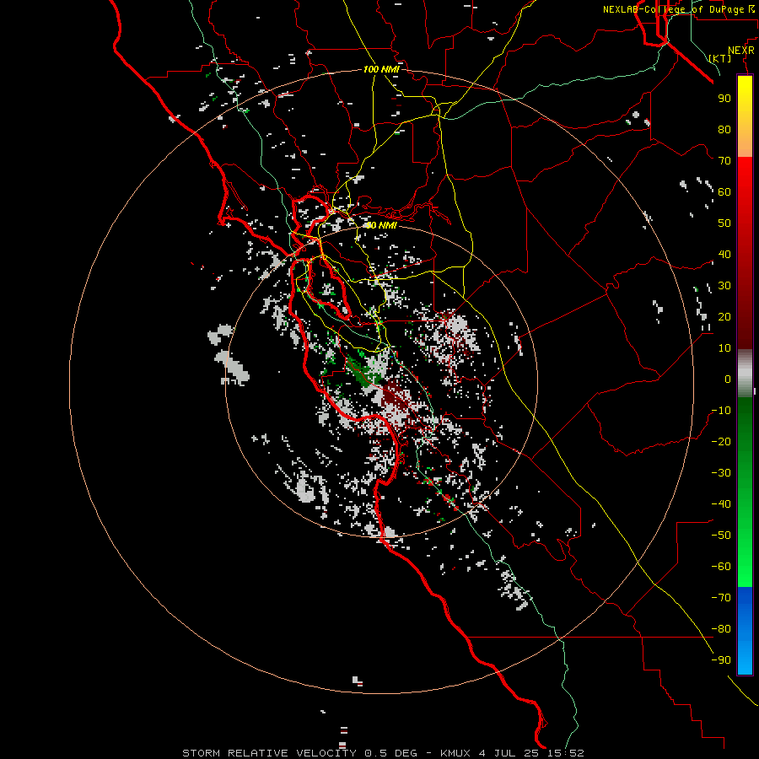Click the orange segment of the velocity scale
759x759 pixels.
745,143
